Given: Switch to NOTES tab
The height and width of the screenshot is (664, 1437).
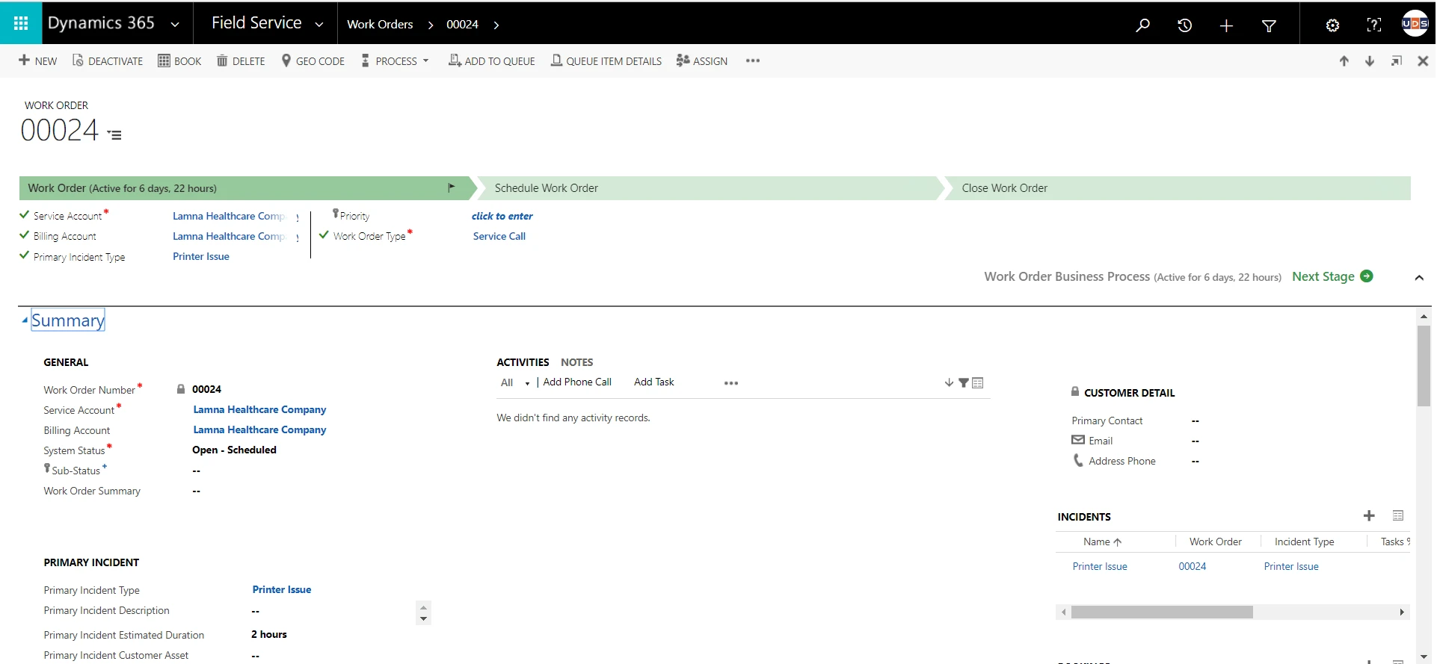Looking at the screenshot, I should click(x=577, y=362).
